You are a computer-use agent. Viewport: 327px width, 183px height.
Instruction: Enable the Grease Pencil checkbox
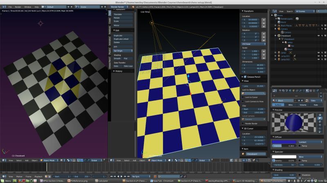[x=245, y=77]
